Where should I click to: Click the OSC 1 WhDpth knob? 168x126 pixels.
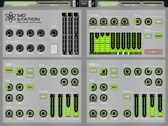pyautogui.click(x=30, y=113)
